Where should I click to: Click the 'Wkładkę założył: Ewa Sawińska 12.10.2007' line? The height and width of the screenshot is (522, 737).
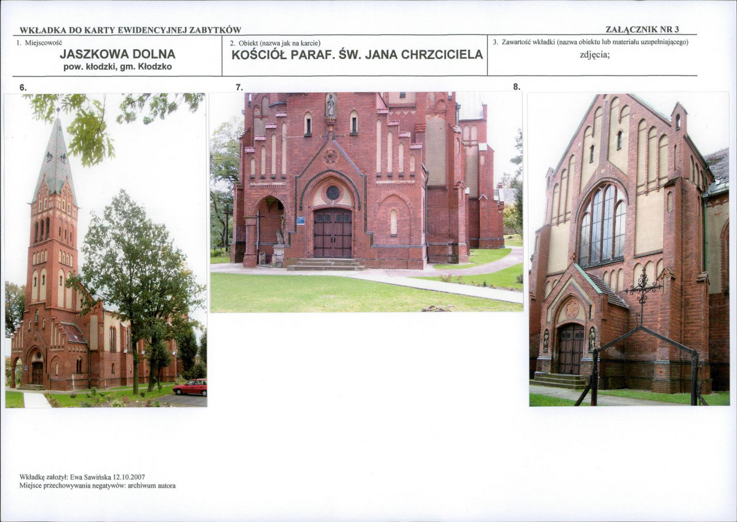pos(82,477)
